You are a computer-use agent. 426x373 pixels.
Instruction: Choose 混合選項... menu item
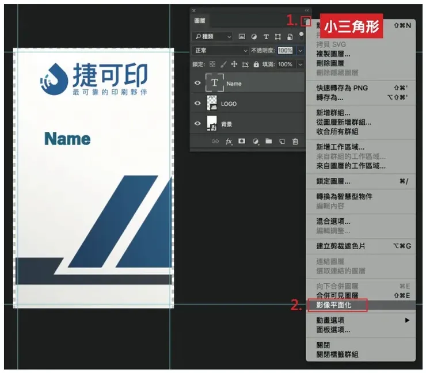(x=361, y=221)
